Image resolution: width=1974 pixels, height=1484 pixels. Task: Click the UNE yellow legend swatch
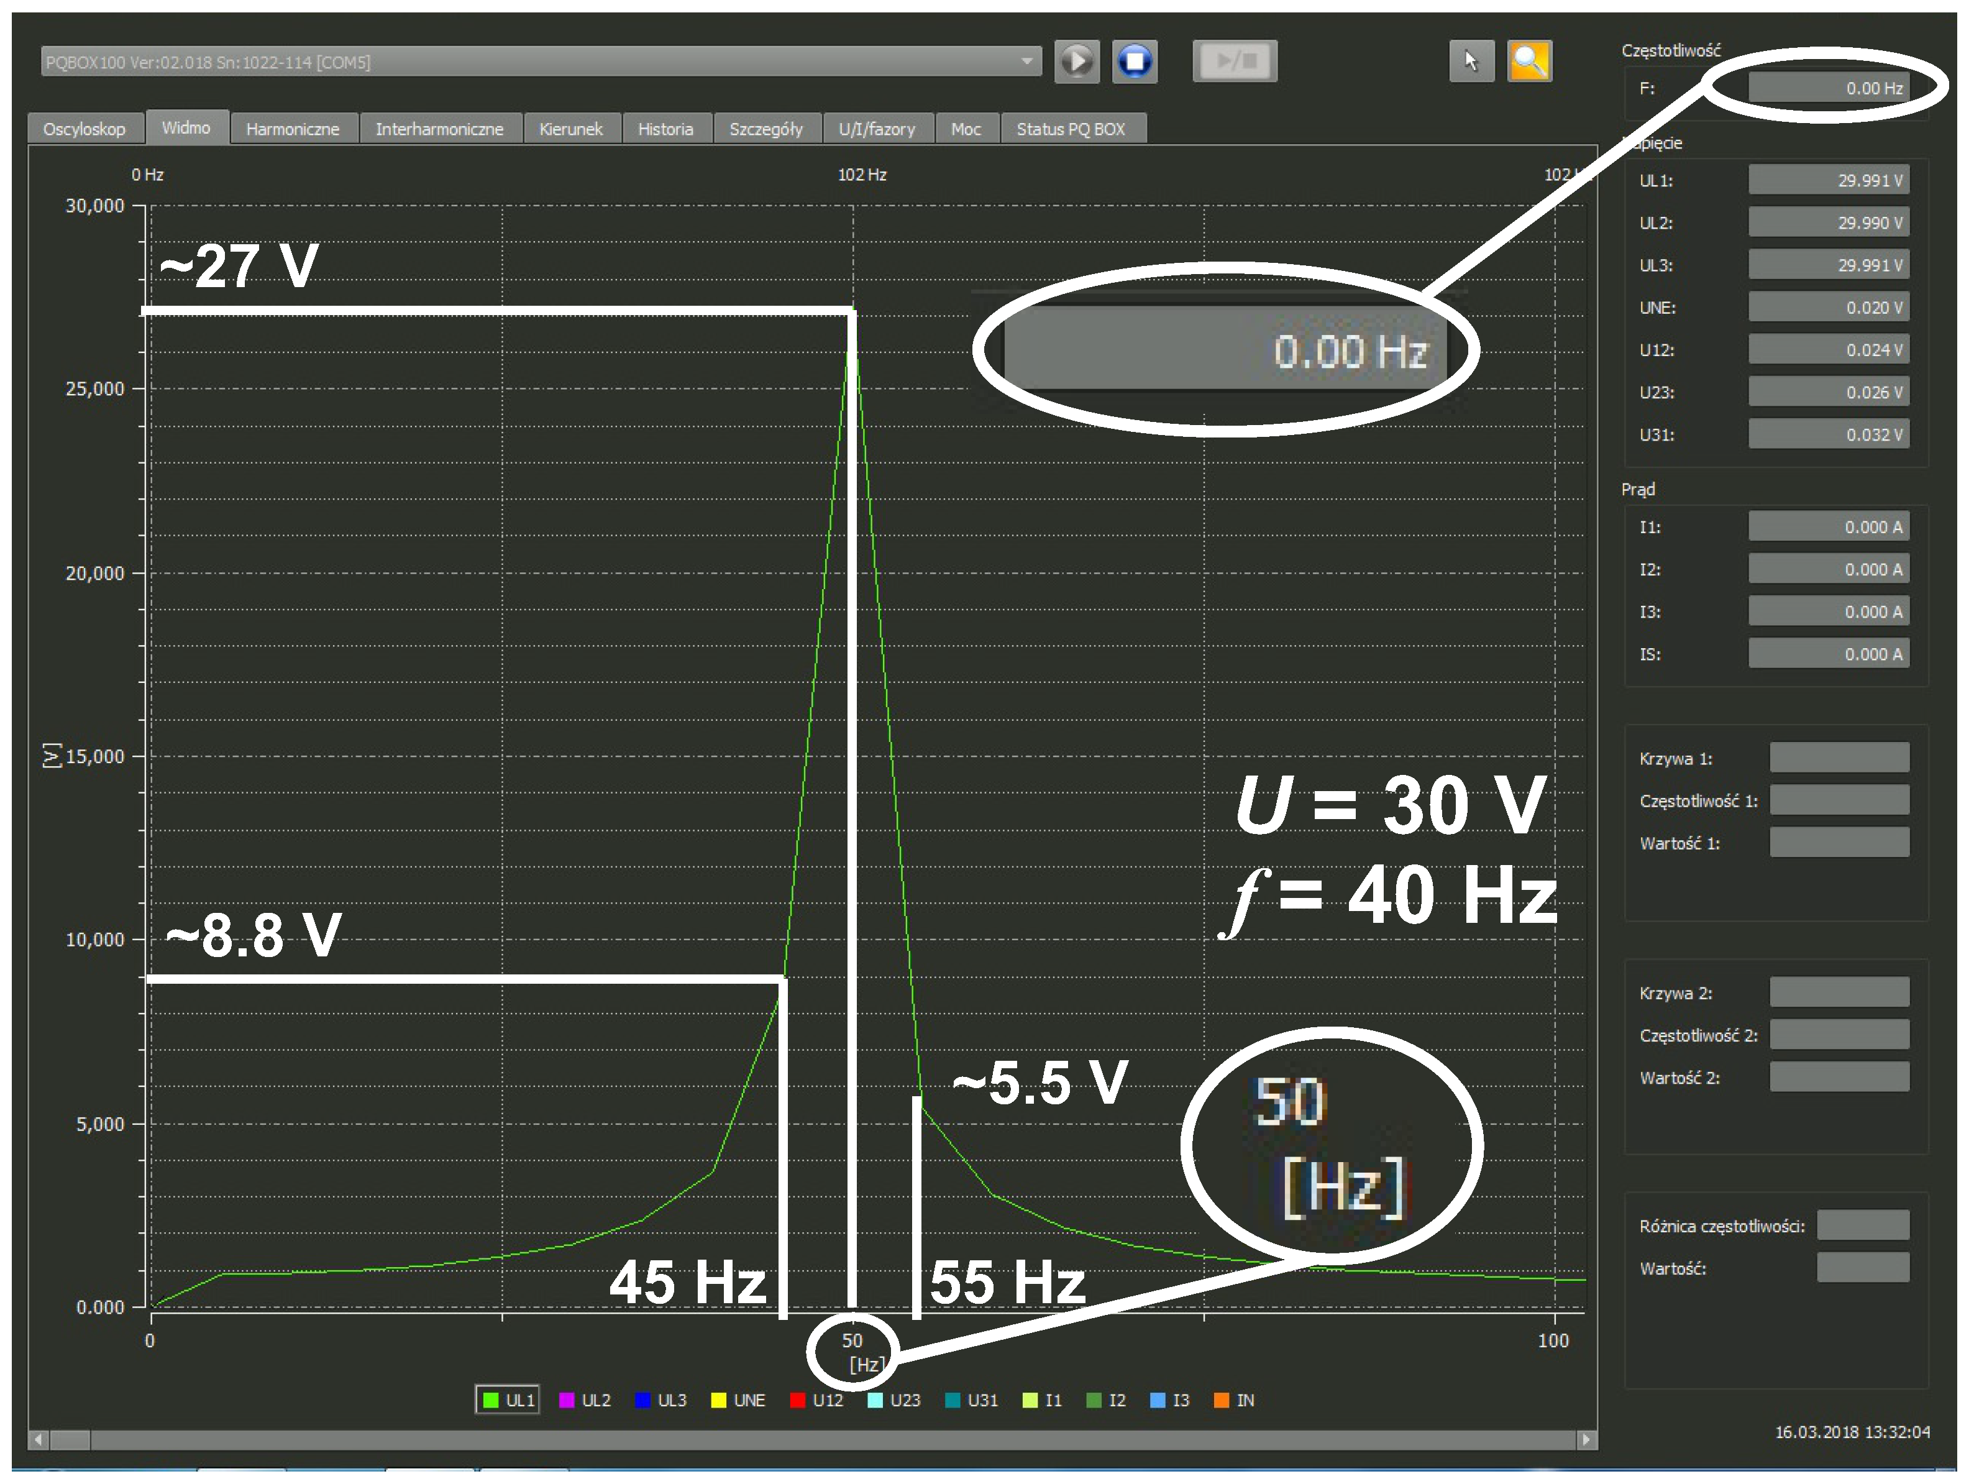point(718,1400)
